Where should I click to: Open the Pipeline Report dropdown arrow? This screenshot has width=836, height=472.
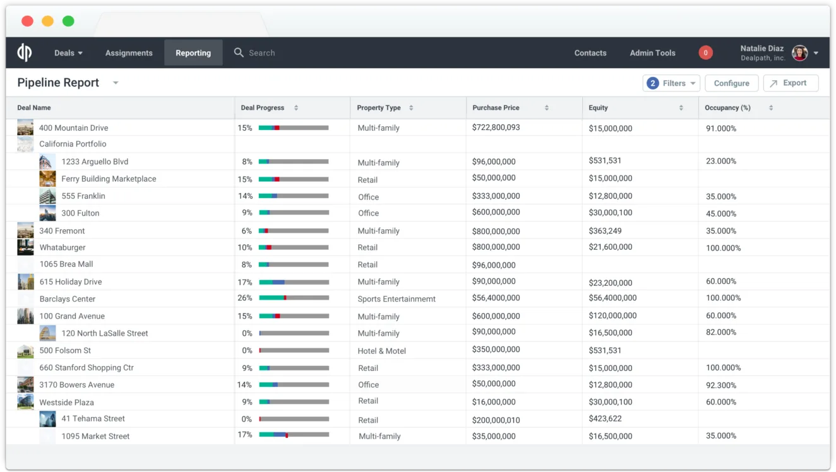tap(115, 83)
